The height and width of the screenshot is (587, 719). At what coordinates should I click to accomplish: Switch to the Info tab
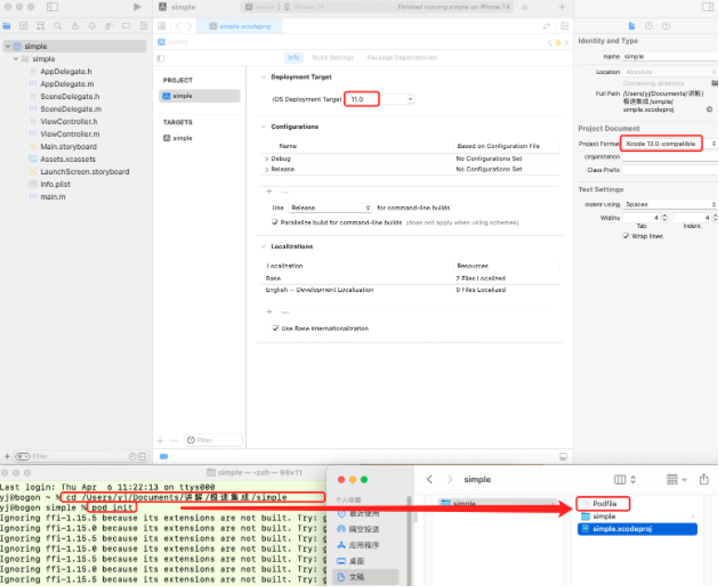coord(294,57)
